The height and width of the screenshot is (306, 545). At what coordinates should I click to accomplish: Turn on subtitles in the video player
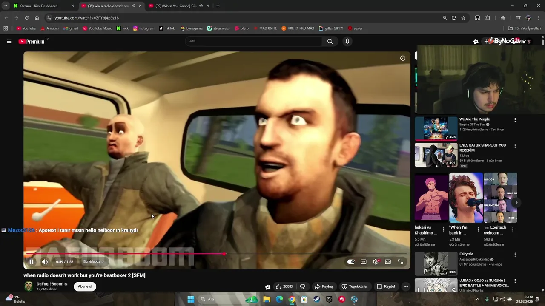tap(364, 262)
